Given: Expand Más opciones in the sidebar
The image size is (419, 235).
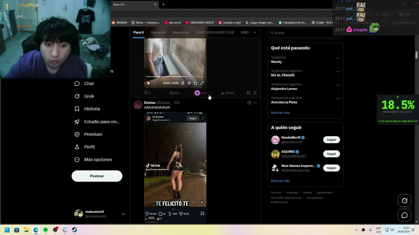Looking at the screenshot, I should pyautogui.click(x=93, y=160).
